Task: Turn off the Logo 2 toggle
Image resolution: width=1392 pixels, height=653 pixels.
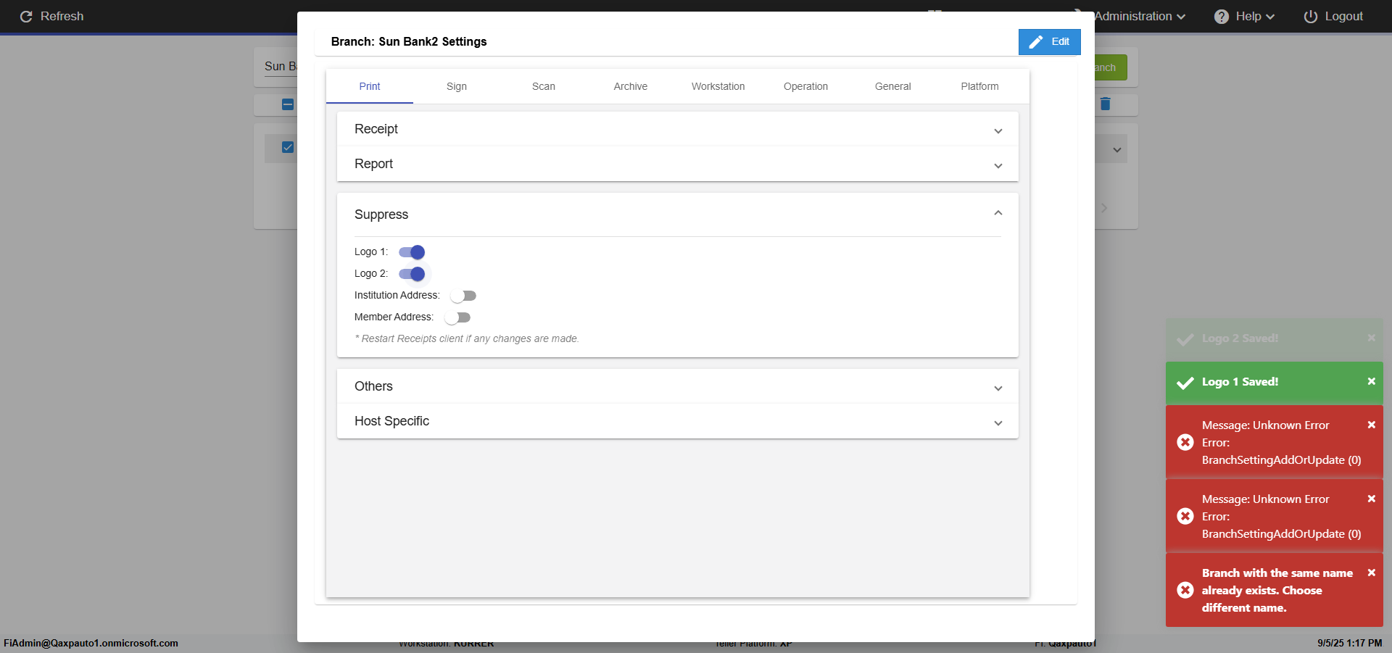Action: 412,274
